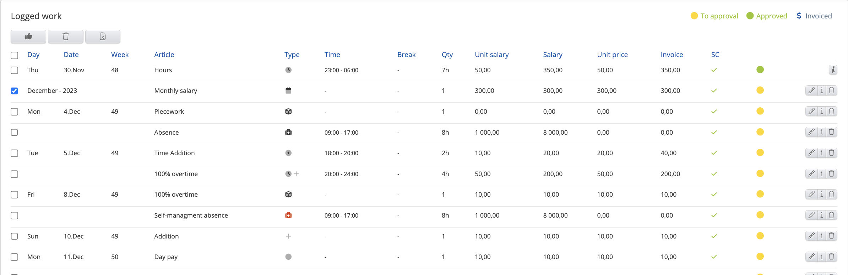The image size is (848, 275).
Task: Sort the table by the Date column
Action: coord(71,55)
